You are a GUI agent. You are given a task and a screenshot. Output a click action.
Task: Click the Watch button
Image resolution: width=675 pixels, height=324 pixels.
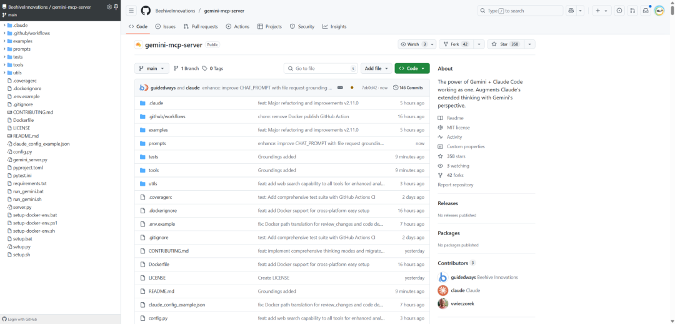pyautogui.click(x=413, y=44)
